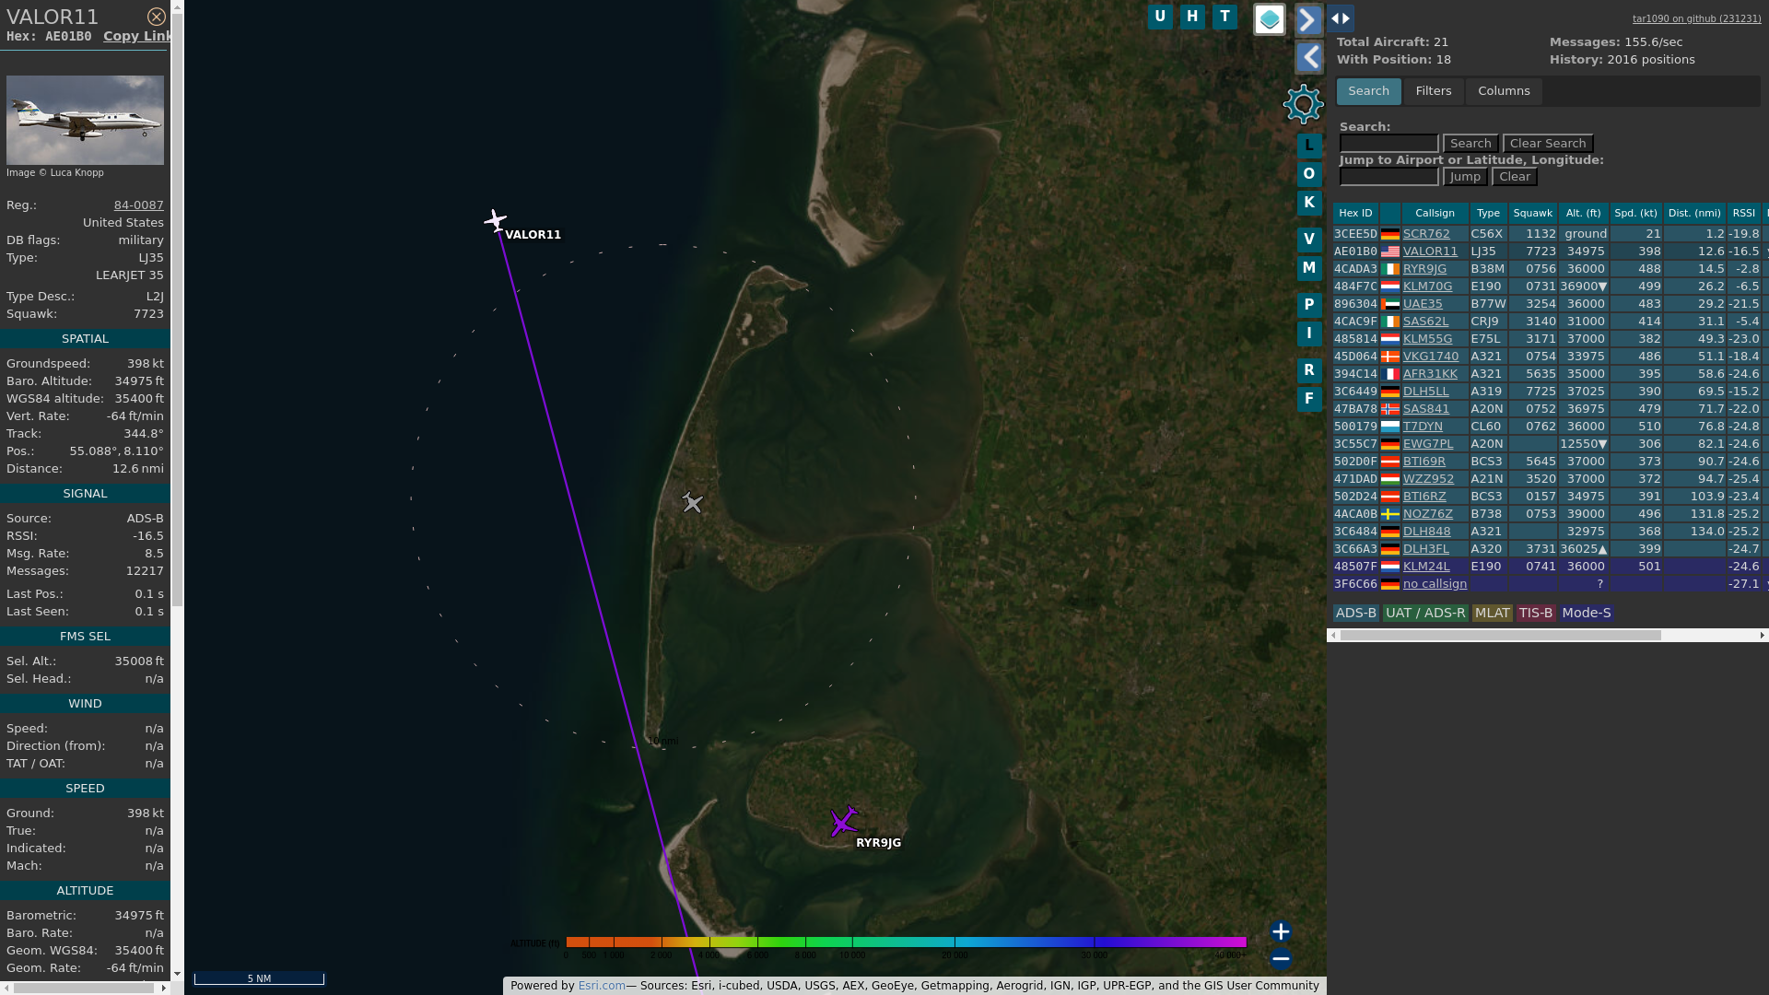Click the ADS-B legend label
The height and width of the screenshot is (995, 1769).
(x=1355, y=614)
